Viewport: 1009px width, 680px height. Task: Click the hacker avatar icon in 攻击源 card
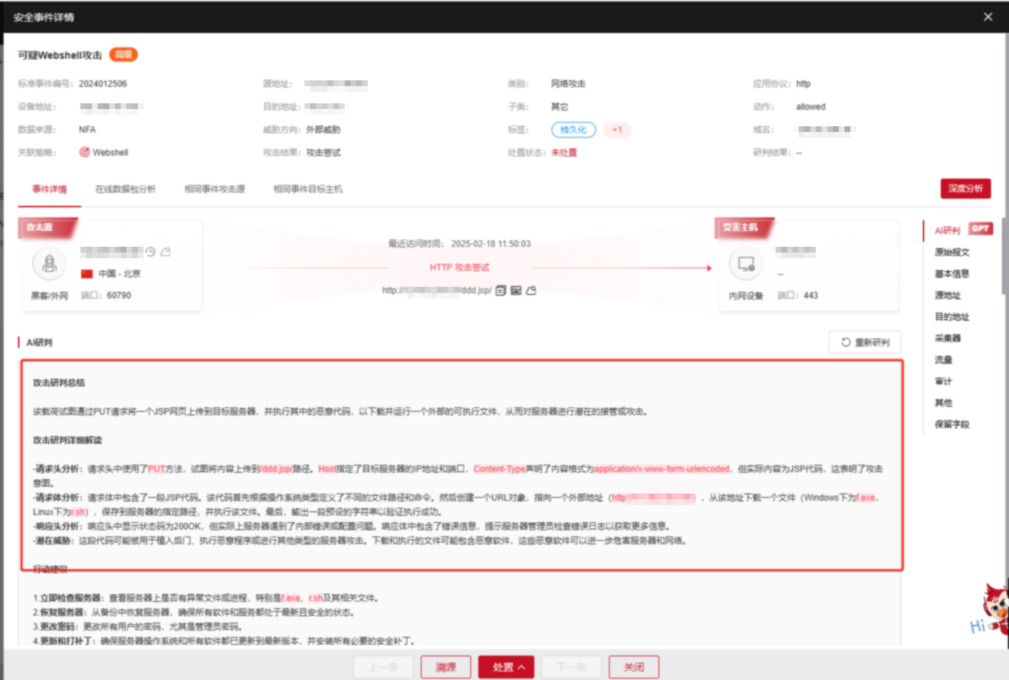pos(50,264)
